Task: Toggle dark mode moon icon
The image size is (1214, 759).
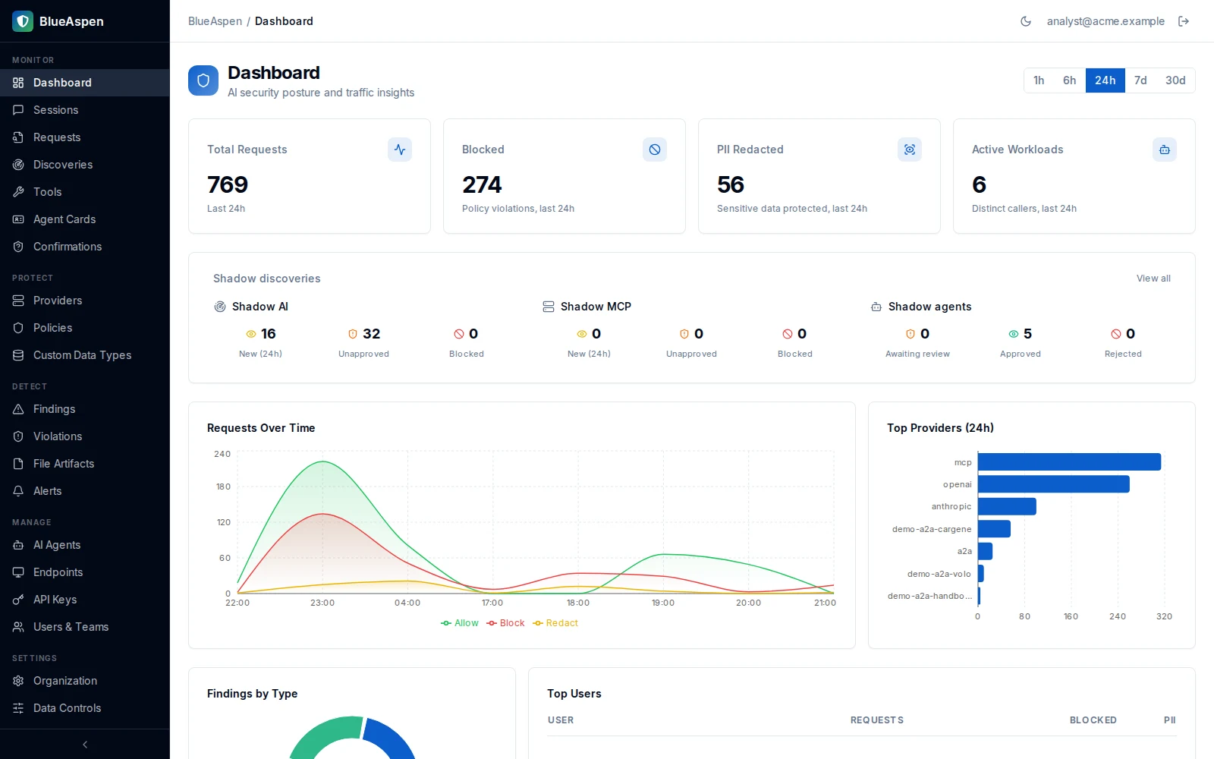Action: (1026, 21)
